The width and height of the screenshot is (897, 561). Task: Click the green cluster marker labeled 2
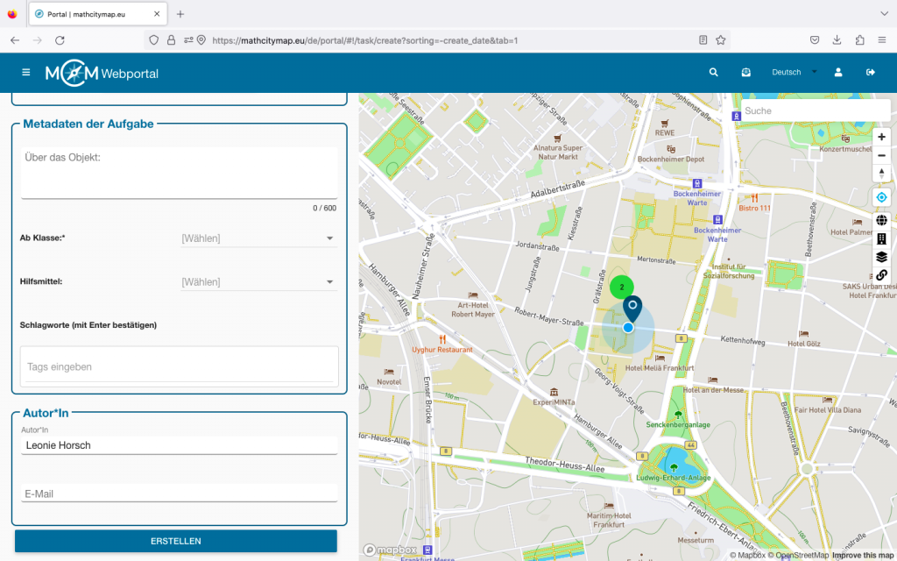[x=622, y=287]
